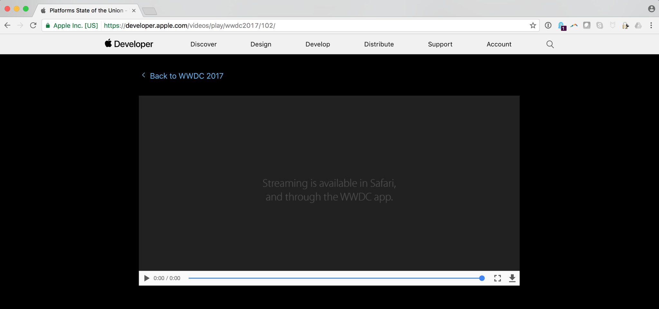The image size is (659, 309).
Task: Open the 1Password extension
Action: [x=548, y=25]
